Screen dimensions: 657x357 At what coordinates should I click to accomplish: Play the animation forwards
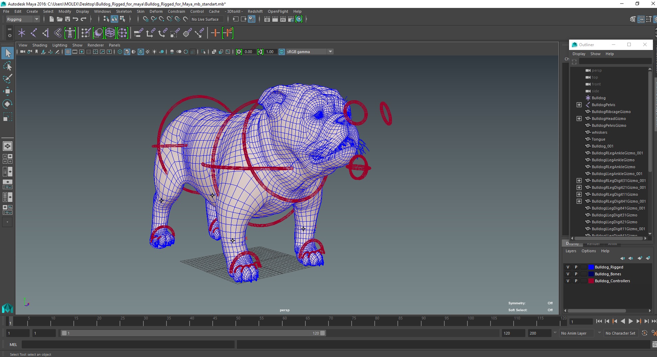630,321
